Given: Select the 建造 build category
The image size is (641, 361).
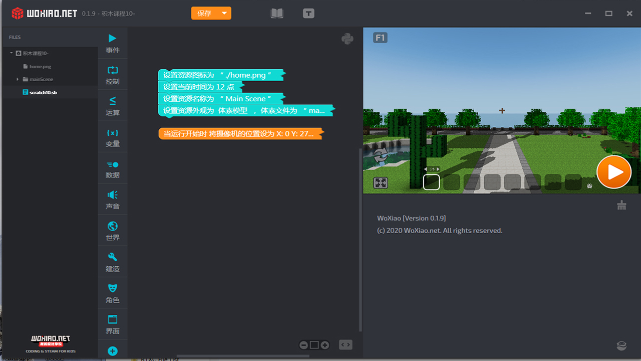Looking at the screenshot, I should pyautogui.click(x=113, y=262).
